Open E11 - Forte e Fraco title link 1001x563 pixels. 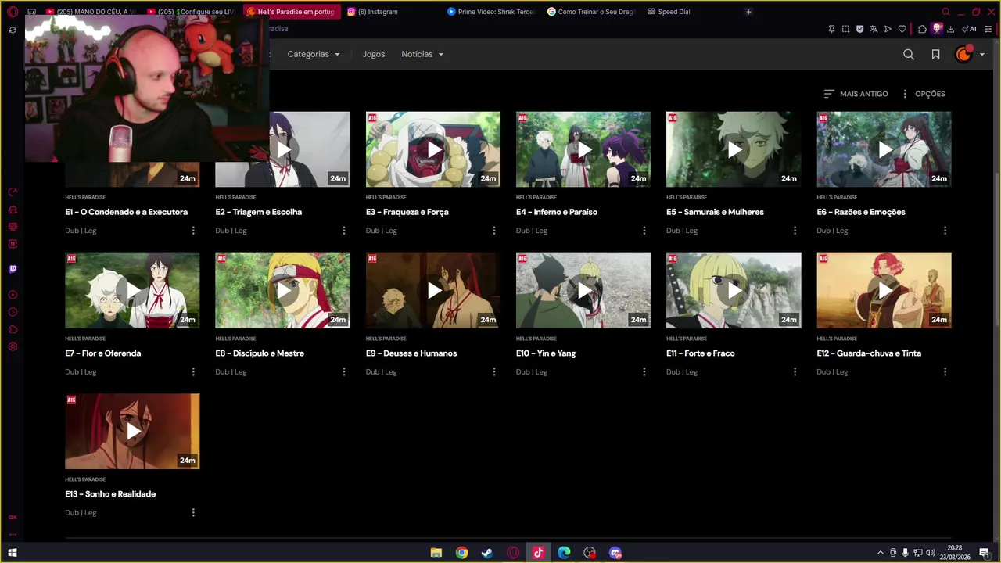pyautogui.click(x=701, y=353)
